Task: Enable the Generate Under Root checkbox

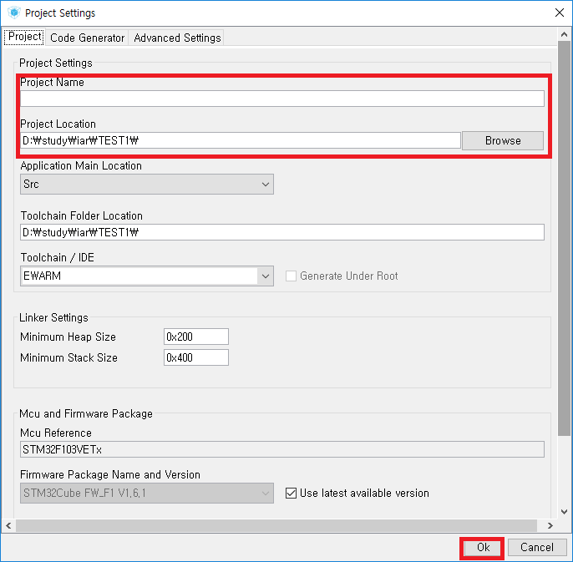Action: click(291, 276)
